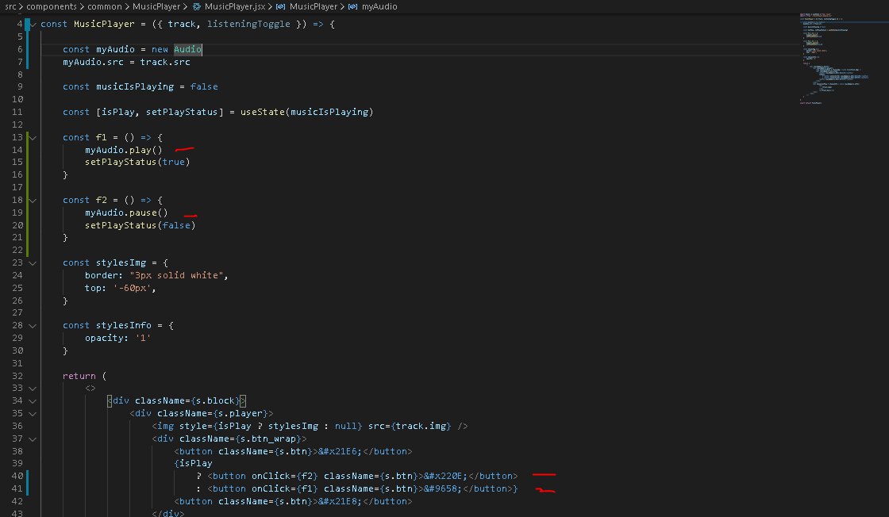Fold the f1 function at line 13
Viewport: 889px width, 517px height.
pos(33,137)
